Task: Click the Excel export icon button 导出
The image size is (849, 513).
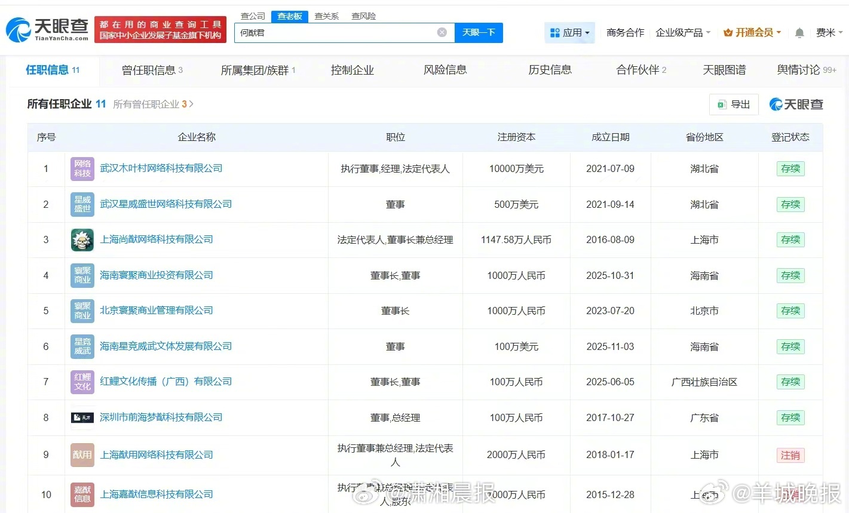Action: tap(734, 105)
